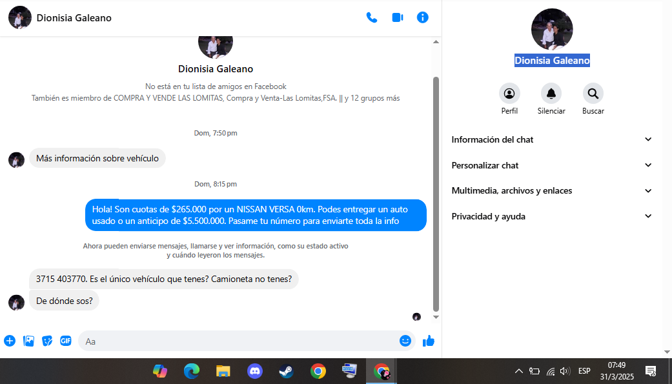The image size is (672, 384).
Task: Open the computer monitor app on taskbar
Action: [x=350, y=371]
